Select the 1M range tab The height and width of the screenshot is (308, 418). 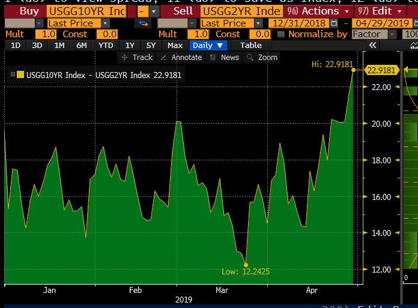[x=59, y=46]
